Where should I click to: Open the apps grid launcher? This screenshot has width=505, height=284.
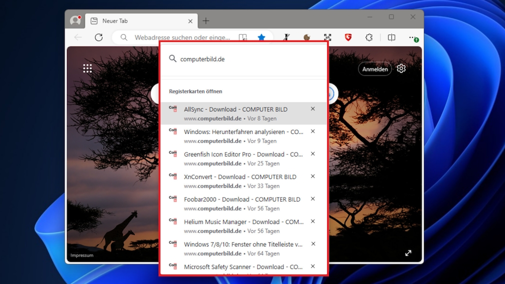87,68
